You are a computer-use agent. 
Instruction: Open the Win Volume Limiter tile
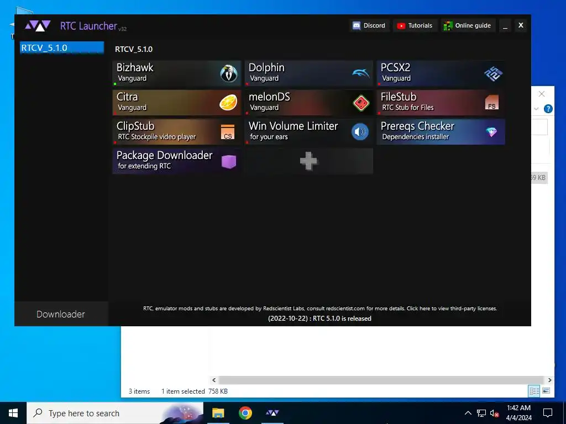[x=308, y=132]
